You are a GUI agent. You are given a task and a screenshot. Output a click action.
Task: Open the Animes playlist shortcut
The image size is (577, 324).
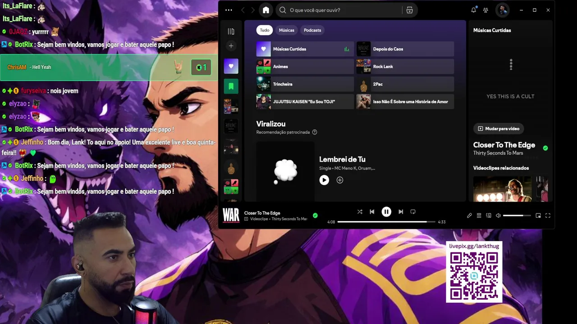point(305,67)
